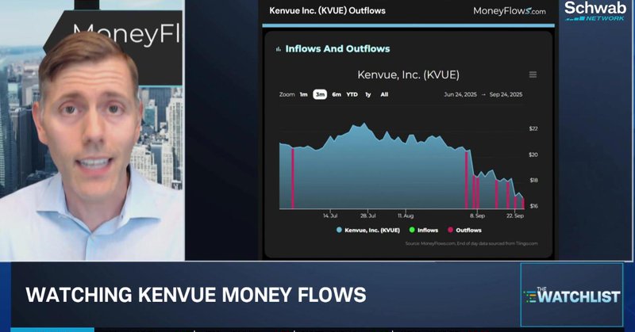Toggle the Outflows legend series
The image size is (635, 332).
pyautogui.click(x=464, y=230)
